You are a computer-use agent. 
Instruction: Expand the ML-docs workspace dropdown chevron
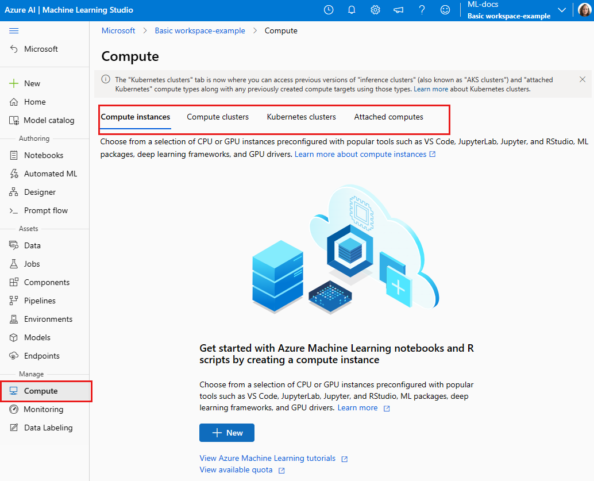click(x=562, y=10)
